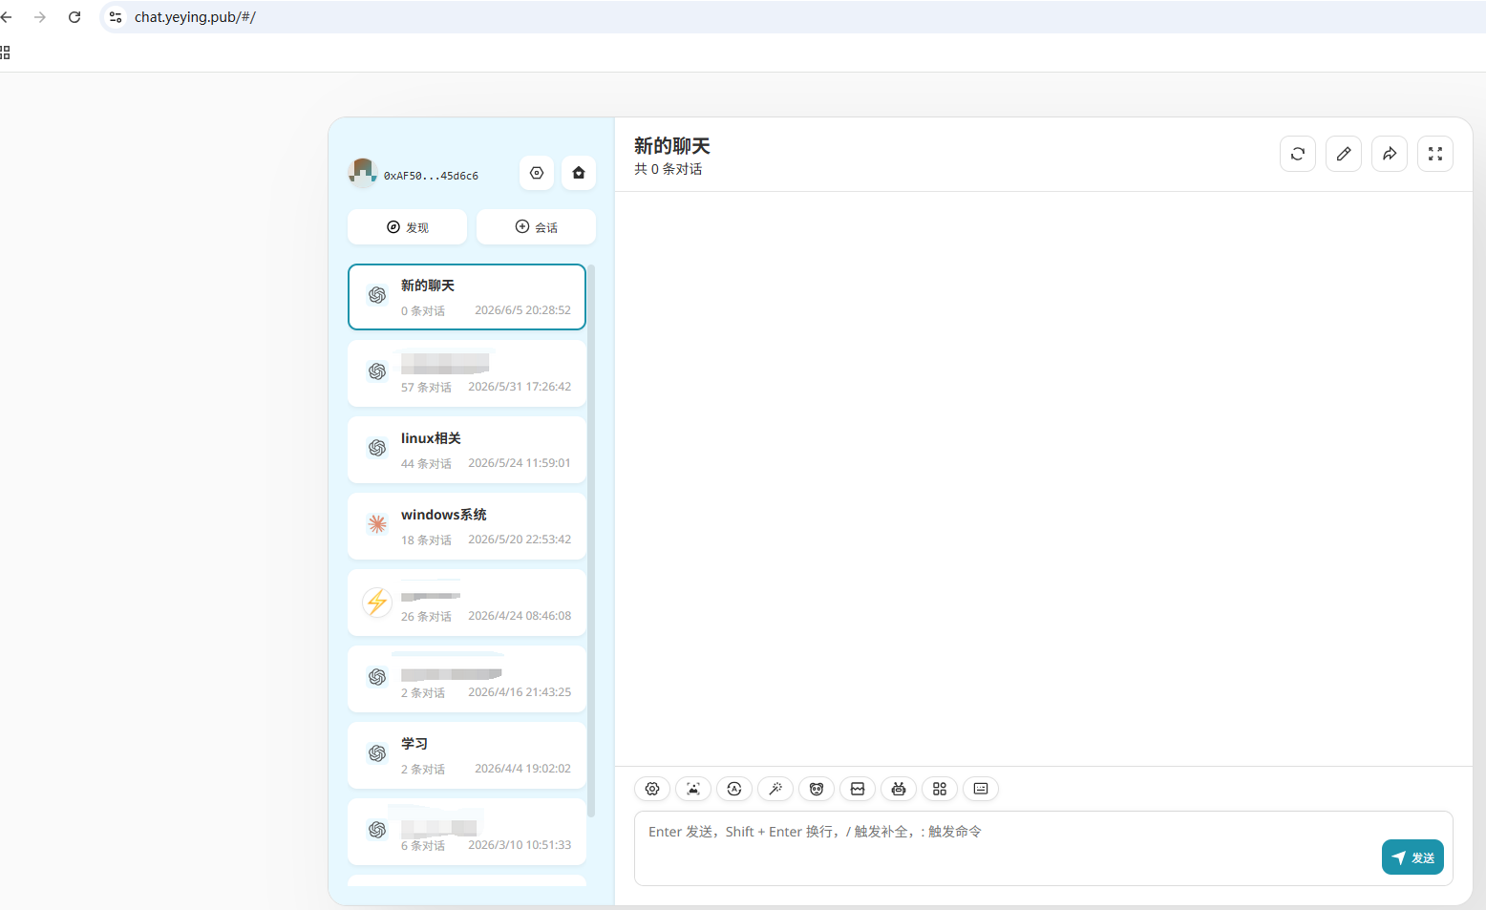The height and width of the screenshot is (910, 1486).
Task: Open the 学习 conversation
Action: click(x=467, y=755)
